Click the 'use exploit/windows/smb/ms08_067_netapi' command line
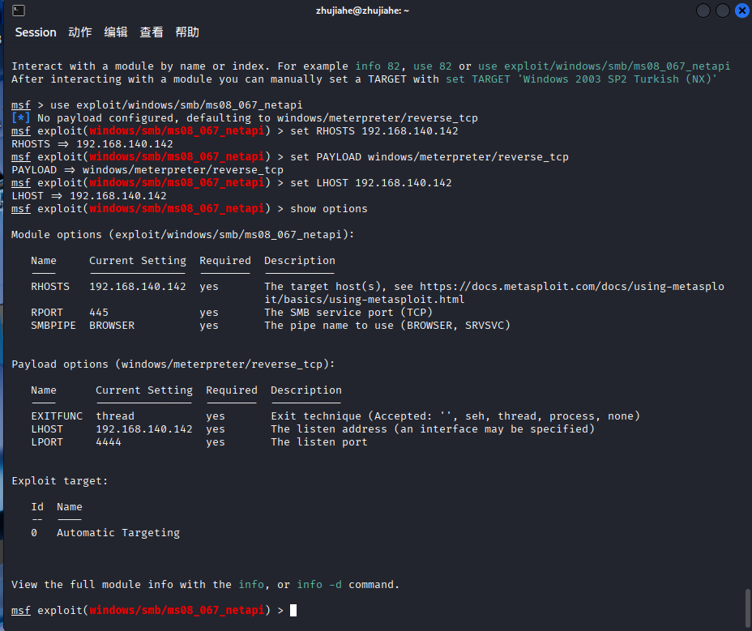 (176, 105)
